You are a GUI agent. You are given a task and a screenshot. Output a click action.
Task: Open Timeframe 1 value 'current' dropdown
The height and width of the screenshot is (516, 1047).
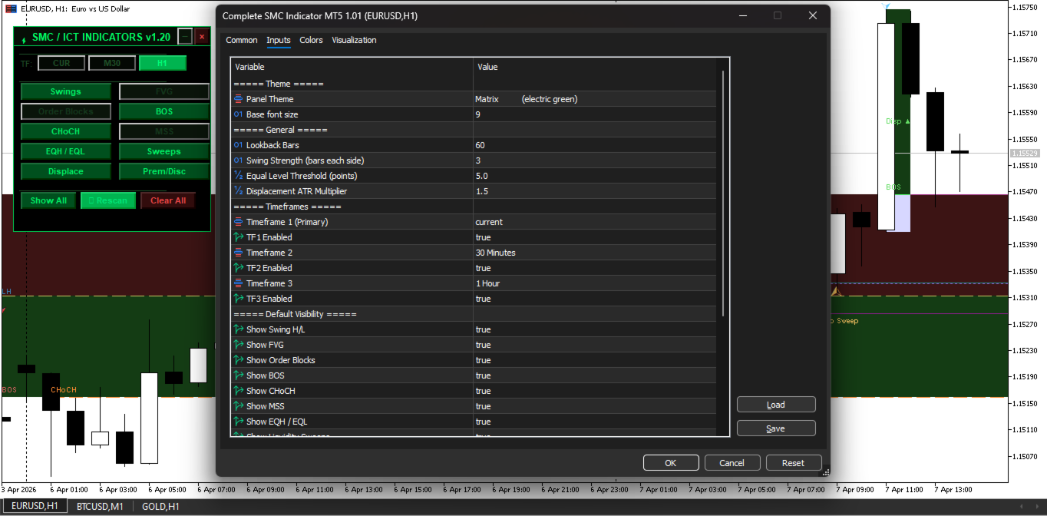[595, 222]
